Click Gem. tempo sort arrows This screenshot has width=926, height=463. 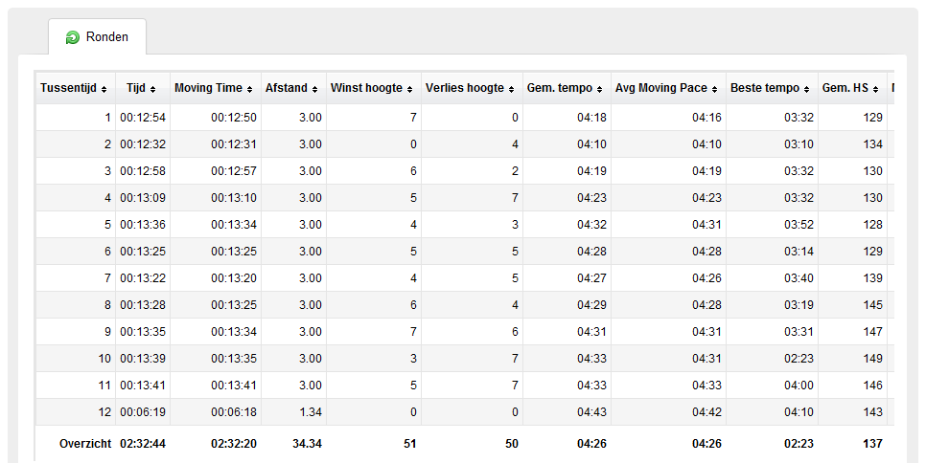(599, 90)
